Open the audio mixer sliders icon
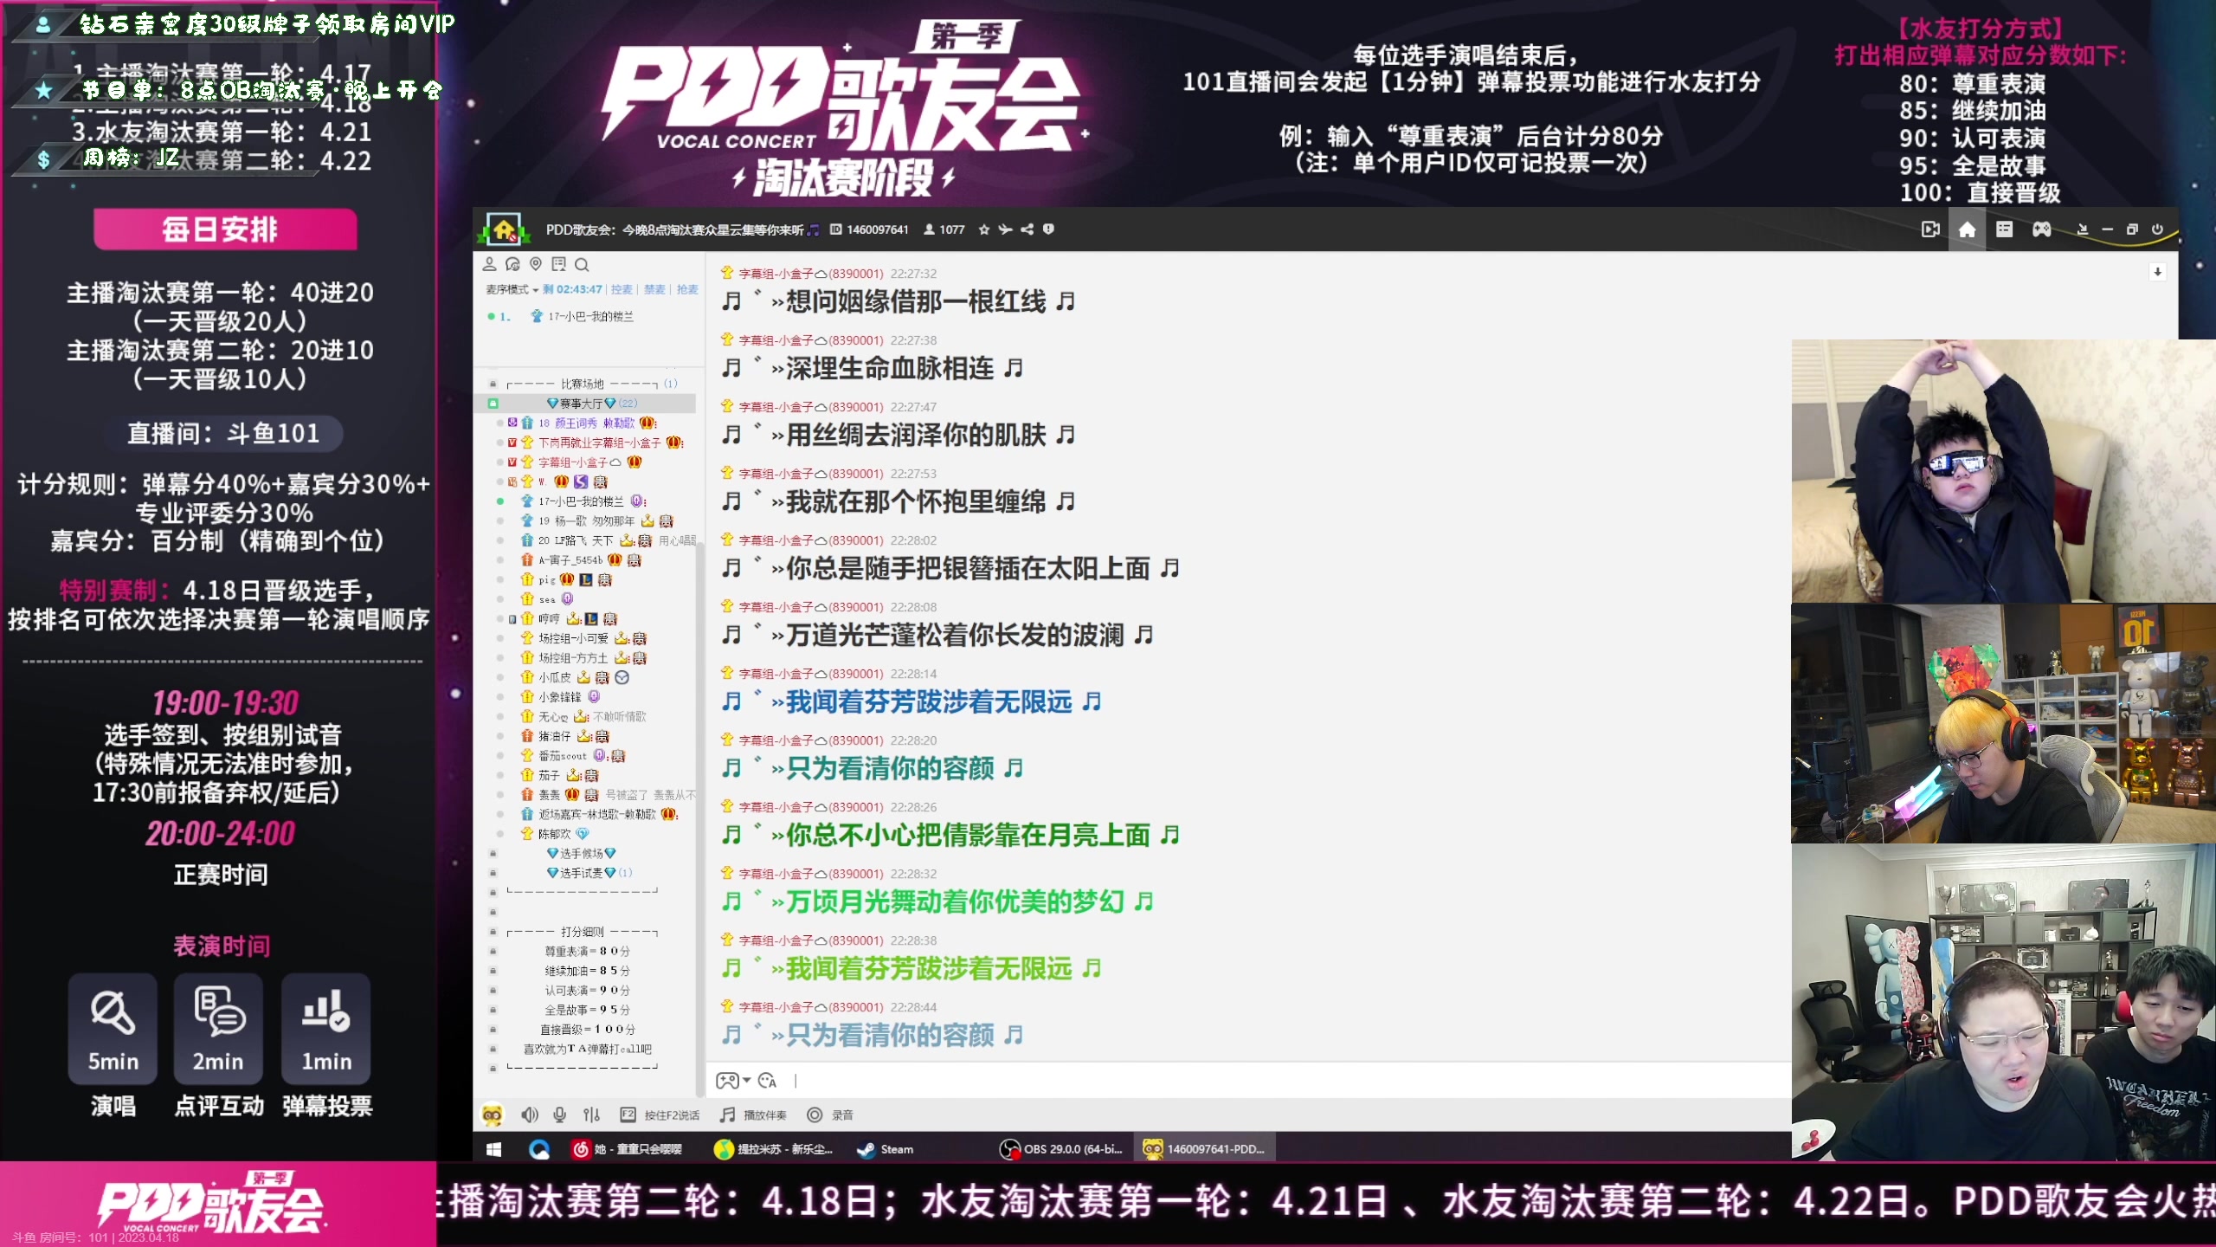2216x1247 pixels. [x=591, y=1116]
